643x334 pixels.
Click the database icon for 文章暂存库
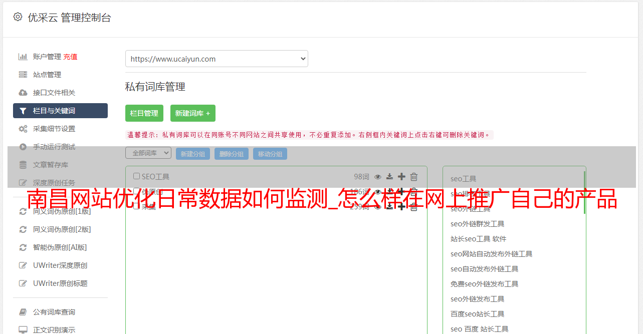(x=23, y=165)
